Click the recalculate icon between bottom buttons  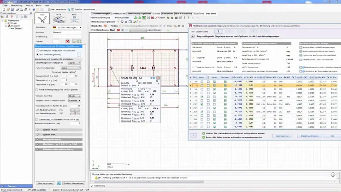point(59,183)
